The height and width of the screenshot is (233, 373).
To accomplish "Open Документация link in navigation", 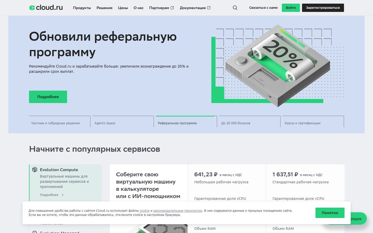I will pyautogui.click(x=193, y=8).
